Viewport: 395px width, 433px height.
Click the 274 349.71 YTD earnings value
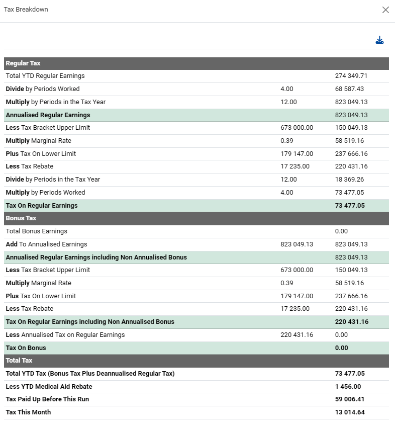pyautogui.click(x=351, y=76)
